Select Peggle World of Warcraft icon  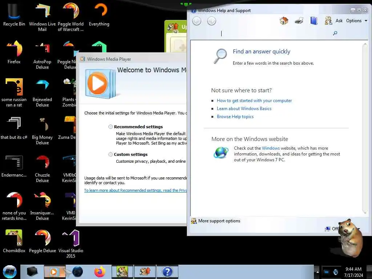(70, 17)
